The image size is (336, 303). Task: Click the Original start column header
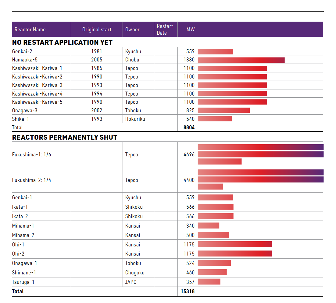(97, 30)
